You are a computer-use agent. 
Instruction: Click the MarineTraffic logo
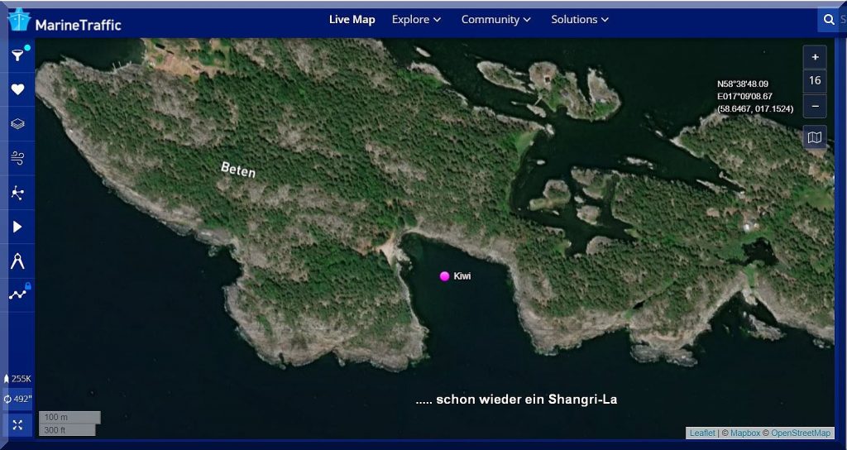pyautogui.click(x=65, y=23)
